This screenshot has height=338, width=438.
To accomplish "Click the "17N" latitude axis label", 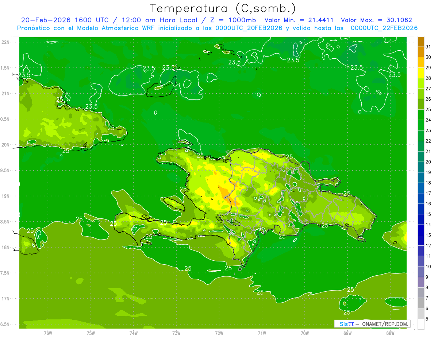I will pos(5,299).
